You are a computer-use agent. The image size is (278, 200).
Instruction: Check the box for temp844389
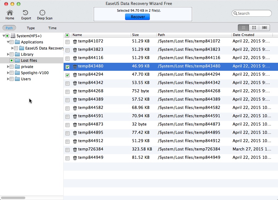tap(67, 100)
